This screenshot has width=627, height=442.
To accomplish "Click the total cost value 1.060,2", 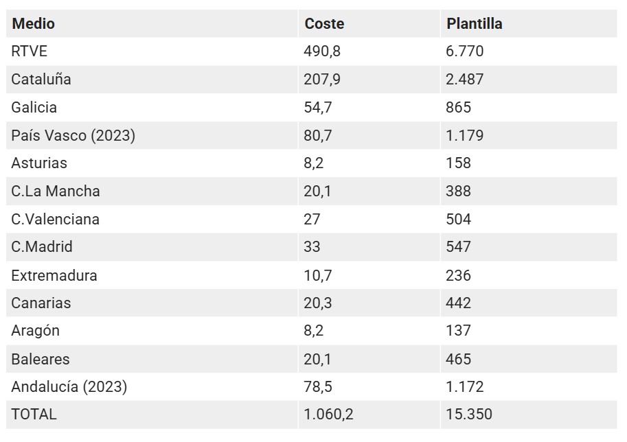I will 328,415.
